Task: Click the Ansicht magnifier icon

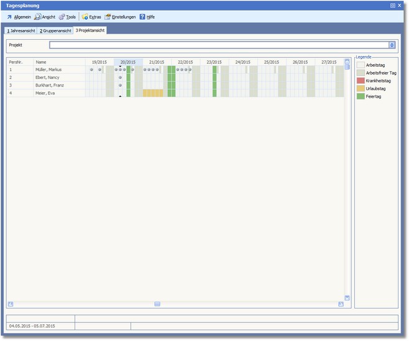Action: (37, 17)
